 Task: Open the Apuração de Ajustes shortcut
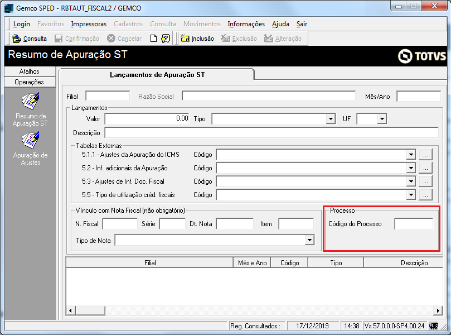[31, 149]
